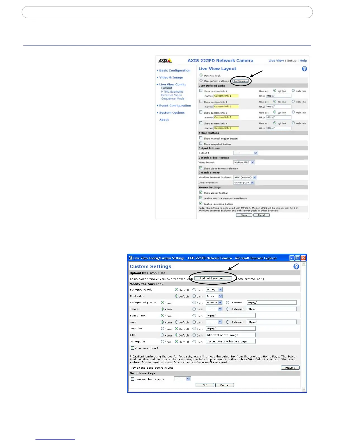Toggle Show viewer toolbar checkbox
Screen dimensions: 342x442
[x=201, y=192]
